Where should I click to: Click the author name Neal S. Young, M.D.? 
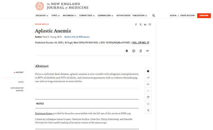[52, 37]
